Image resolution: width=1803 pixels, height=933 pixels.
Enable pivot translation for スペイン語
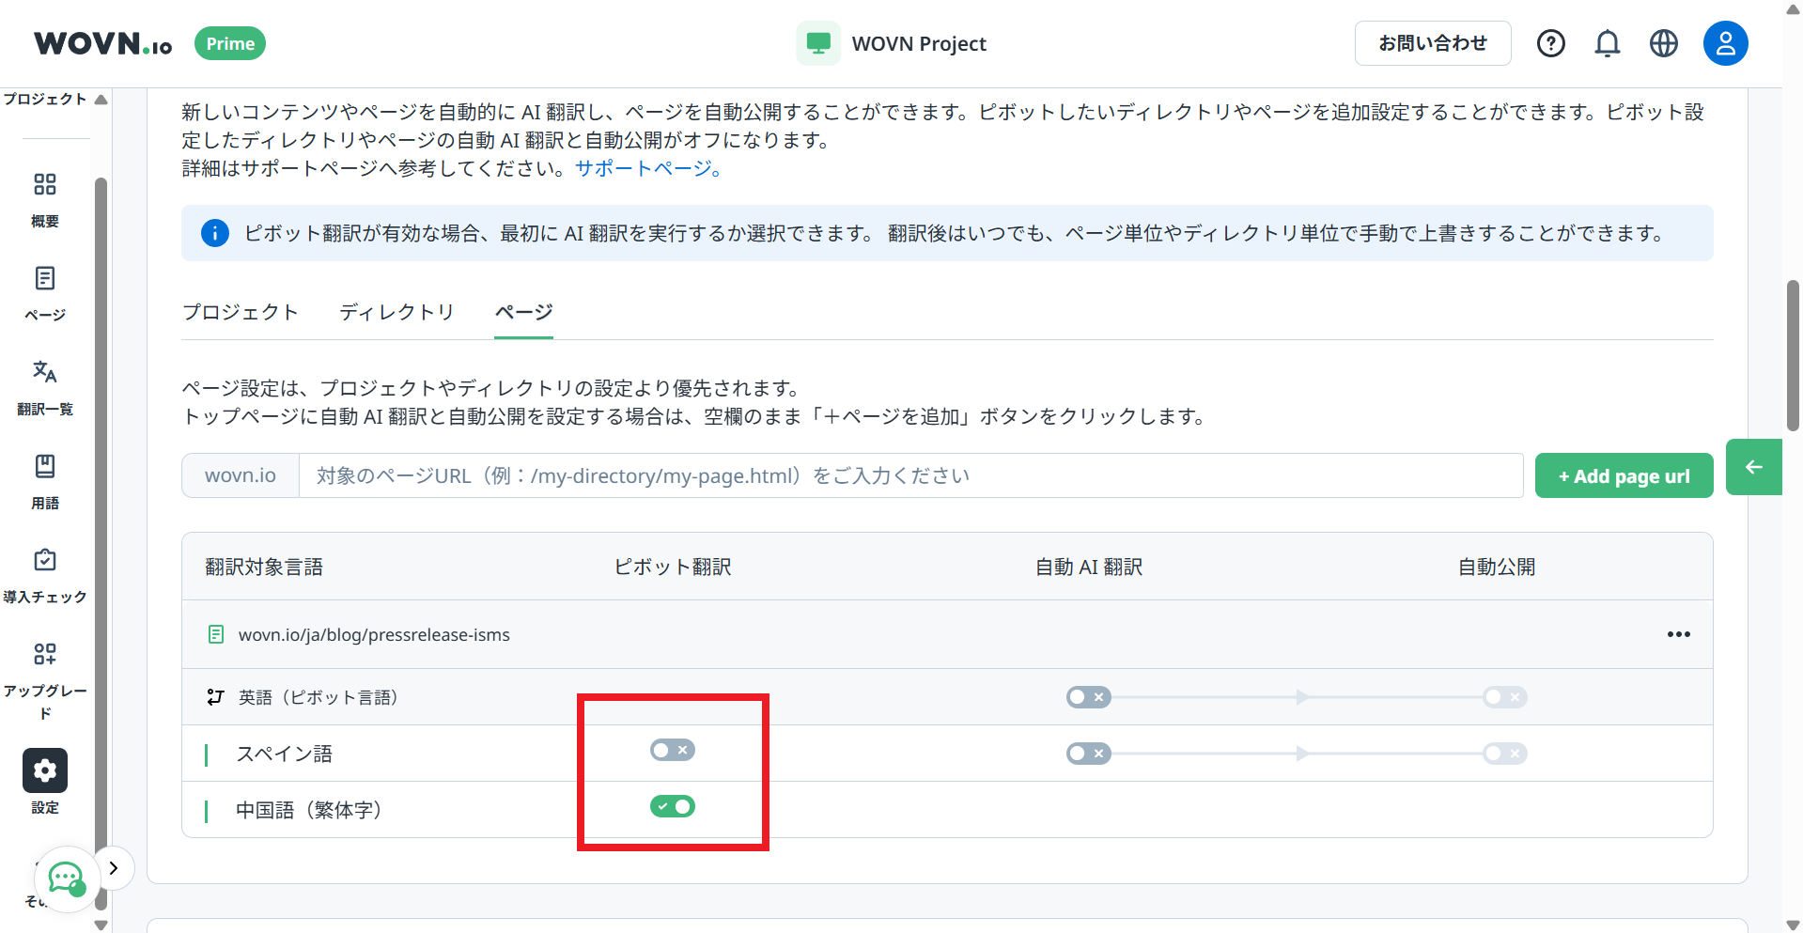pos(672,750)
